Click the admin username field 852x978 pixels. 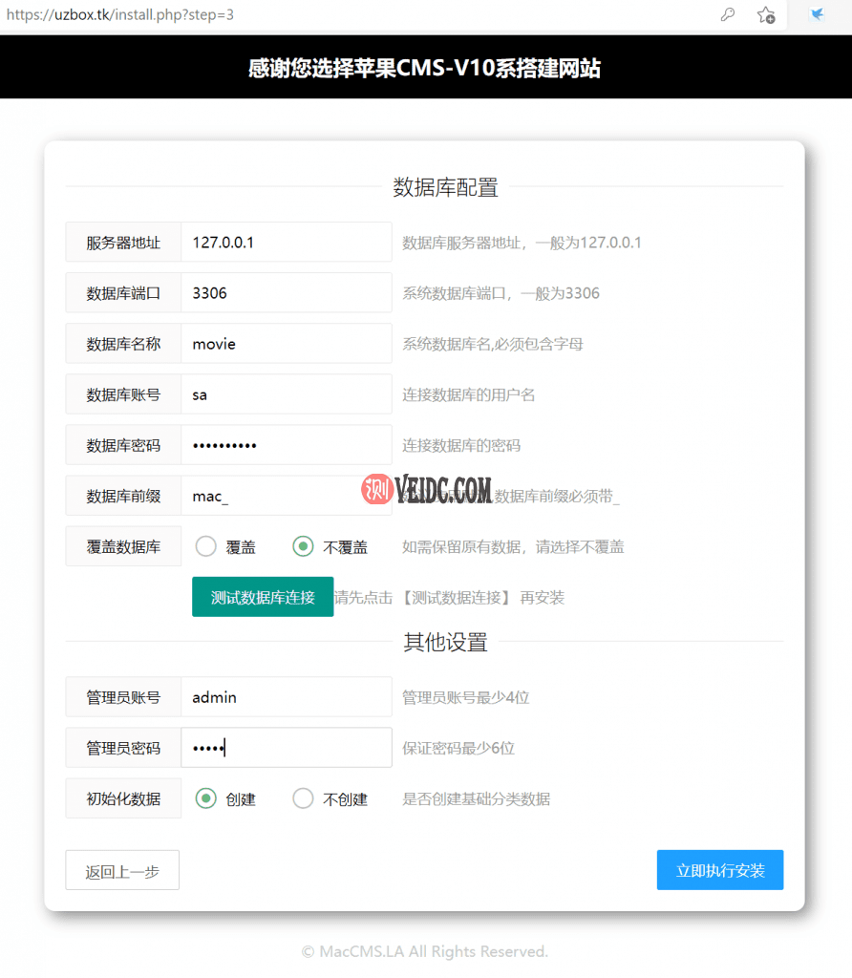tap(287, 696)
